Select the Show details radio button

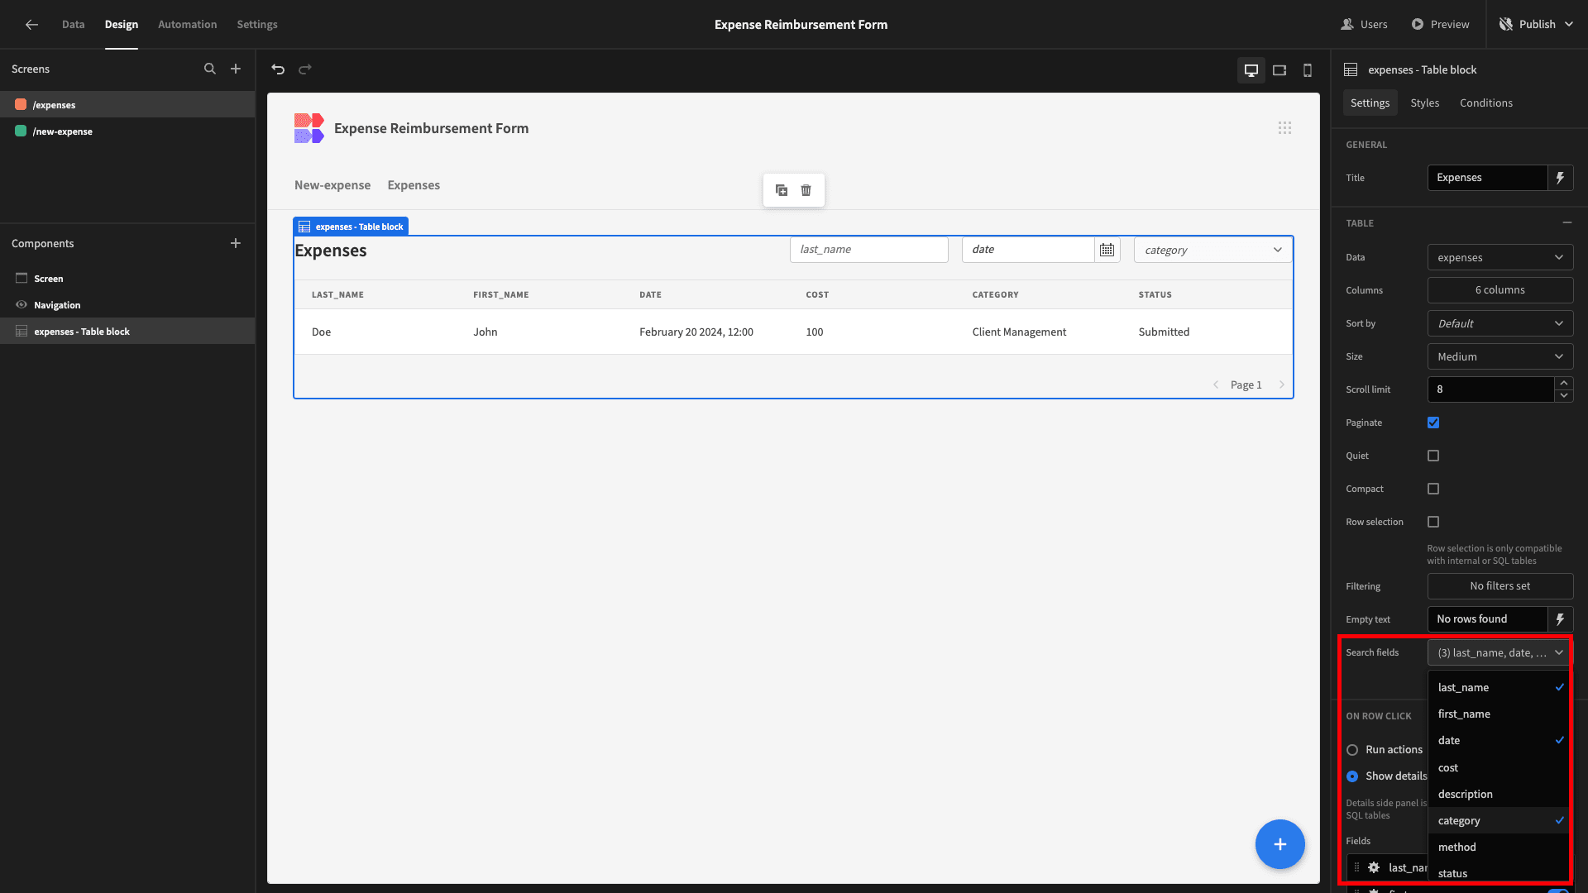[1352, 776]
